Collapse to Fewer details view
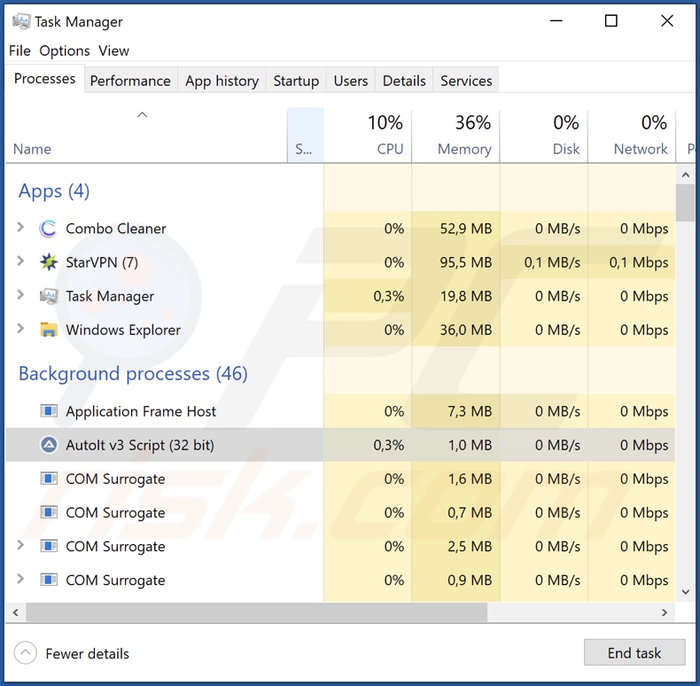The width and height of the screenshot is (700, 686). click(x=72, y=653)
